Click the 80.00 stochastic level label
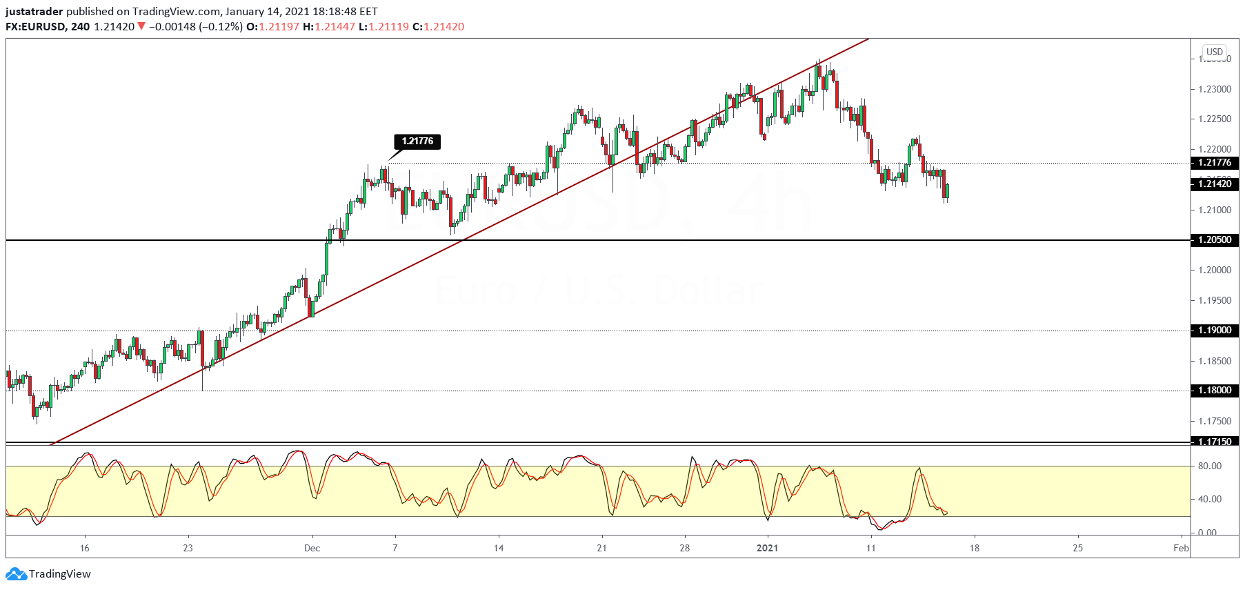Viewport: 1245px width, 590px height. pos(1210,466)
